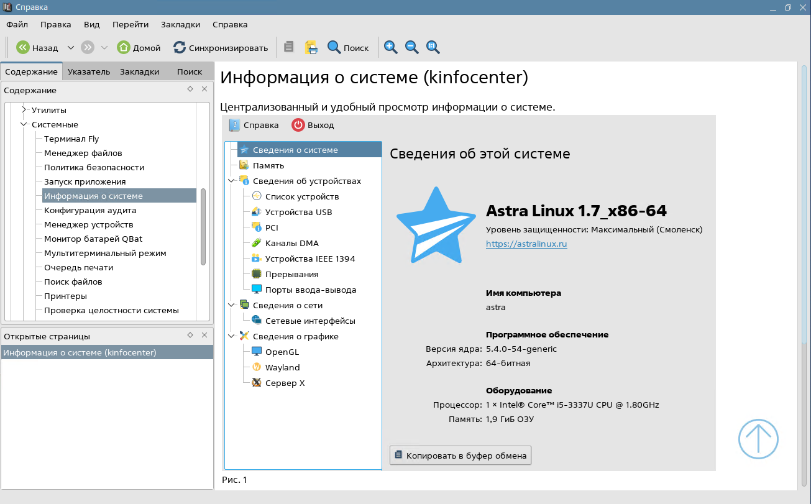Click the Порты ввода-вывода monitor icon
This screenshot has height=504, width=811.
coord(257,290)
